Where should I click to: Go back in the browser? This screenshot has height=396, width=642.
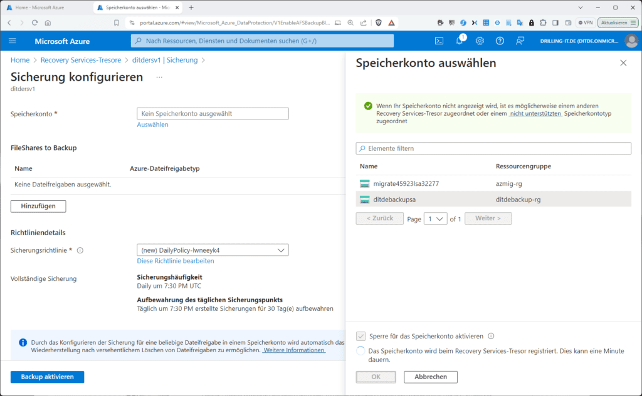click(9, 23)
